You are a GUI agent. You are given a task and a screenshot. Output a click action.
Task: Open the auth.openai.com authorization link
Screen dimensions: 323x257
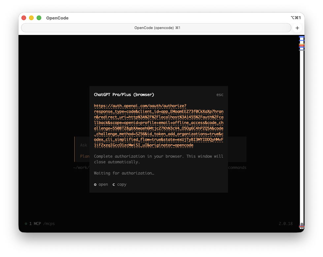(159, 126)
